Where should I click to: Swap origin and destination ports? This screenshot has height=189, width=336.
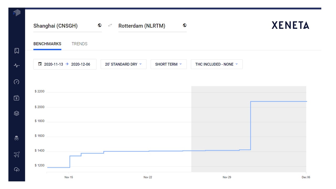click(110, 25)
